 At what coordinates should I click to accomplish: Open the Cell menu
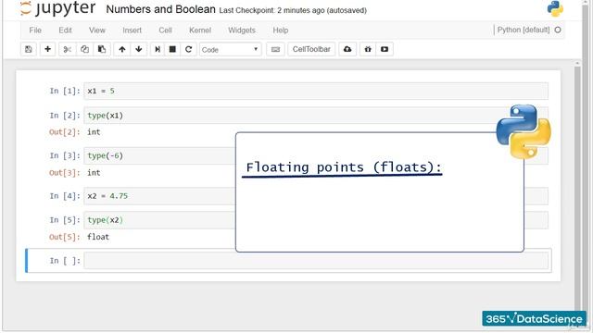[x=165, y=31]
